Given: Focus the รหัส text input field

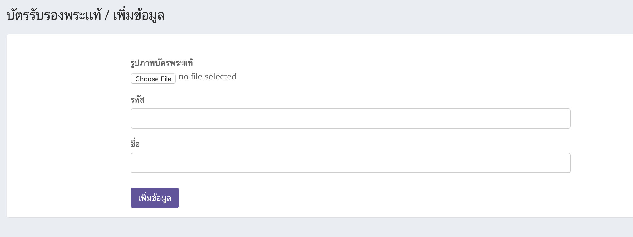Looking at the screenshot, I should pos(350,118).
